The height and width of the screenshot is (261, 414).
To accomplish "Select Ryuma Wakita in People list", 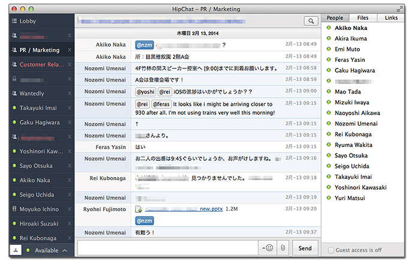I will tap(353, 145).
